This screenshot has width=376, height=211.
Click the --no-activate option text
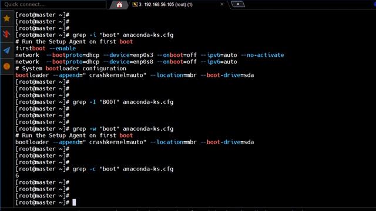(263, 55)
